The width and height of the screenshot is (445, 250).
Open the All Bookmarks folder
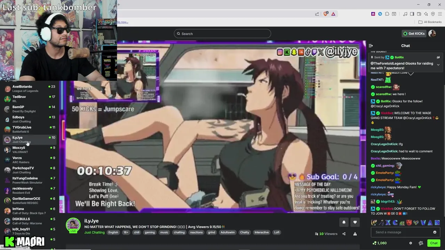pyautogui.click(x=430, y=22)
